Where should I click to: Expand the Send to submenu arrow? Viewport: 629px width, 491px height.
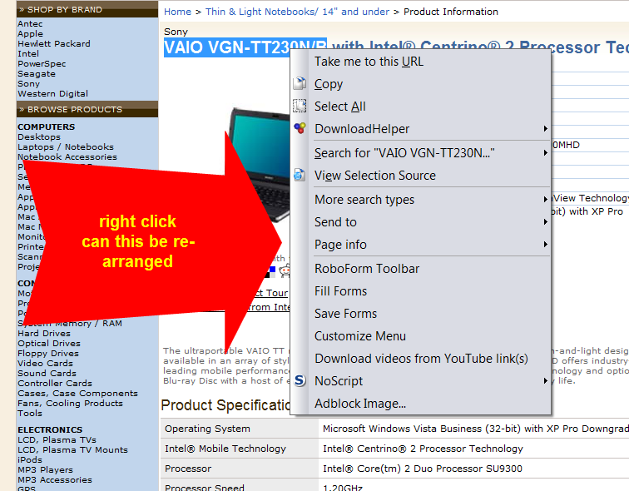(545, 222)
